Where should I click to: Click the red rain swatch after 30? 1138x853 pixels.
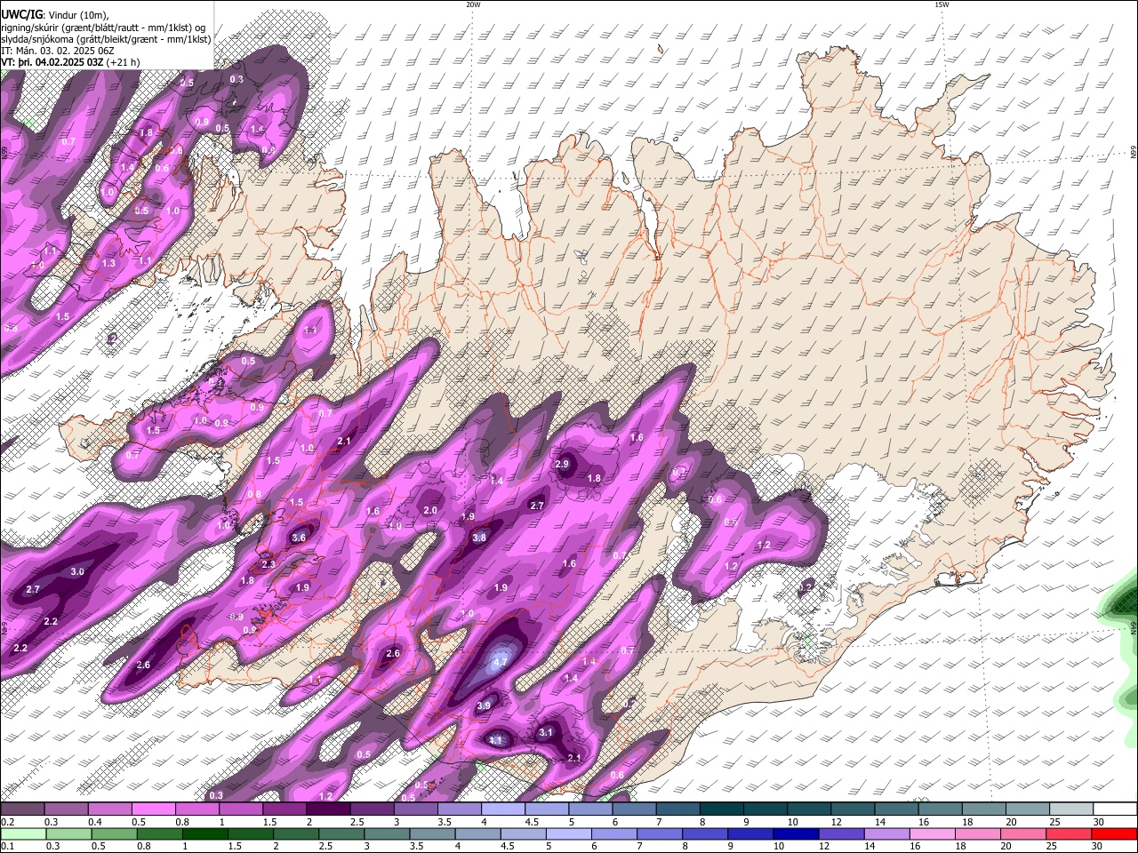click(1114, 833)
